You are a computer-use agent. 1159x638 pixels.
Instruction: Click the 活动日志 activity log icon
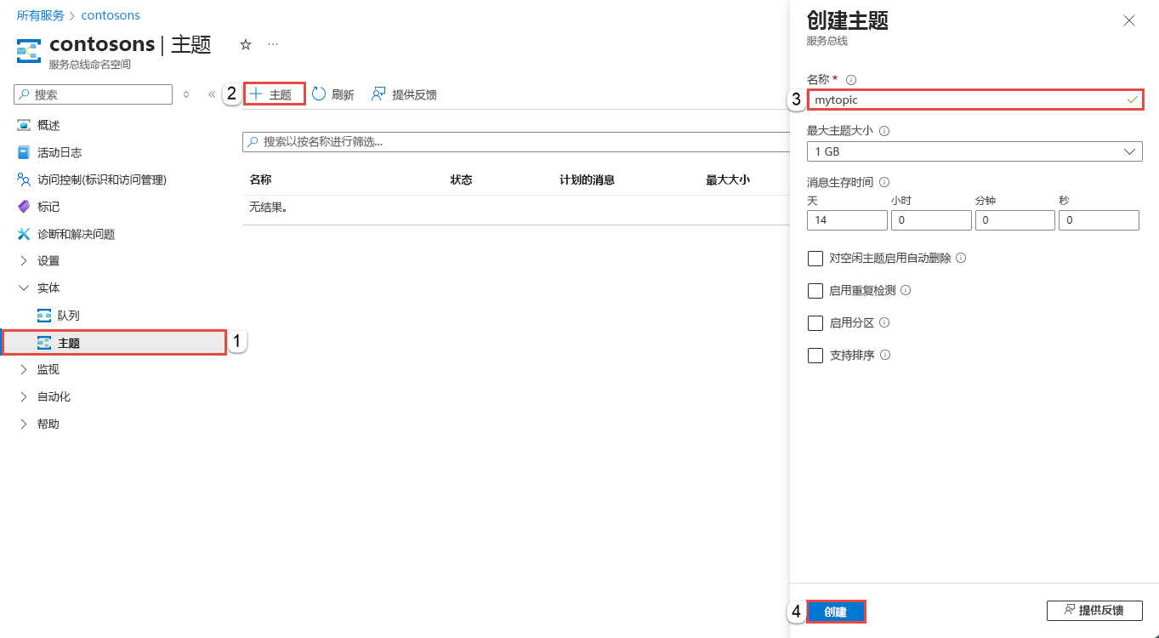[24, 152]
